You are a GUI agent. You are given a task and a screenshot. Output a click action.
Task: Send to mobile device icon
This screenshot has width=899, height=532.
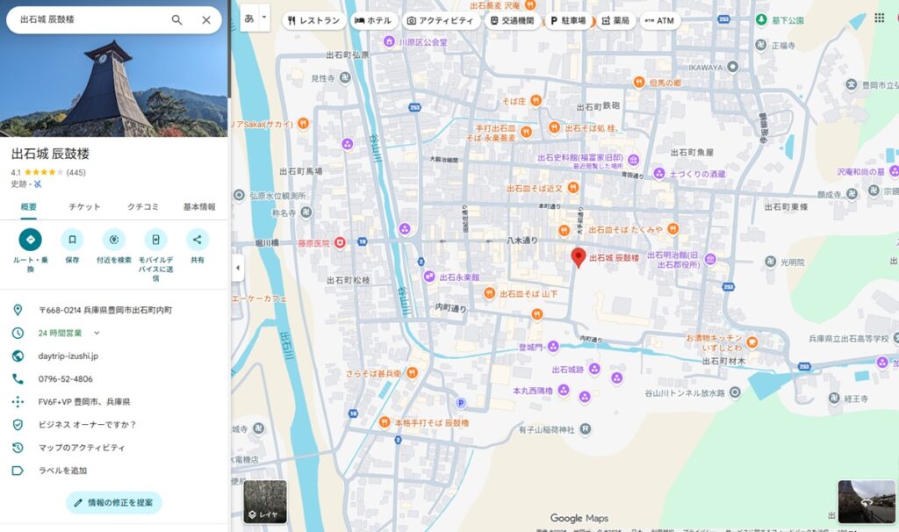click(155, 240)
